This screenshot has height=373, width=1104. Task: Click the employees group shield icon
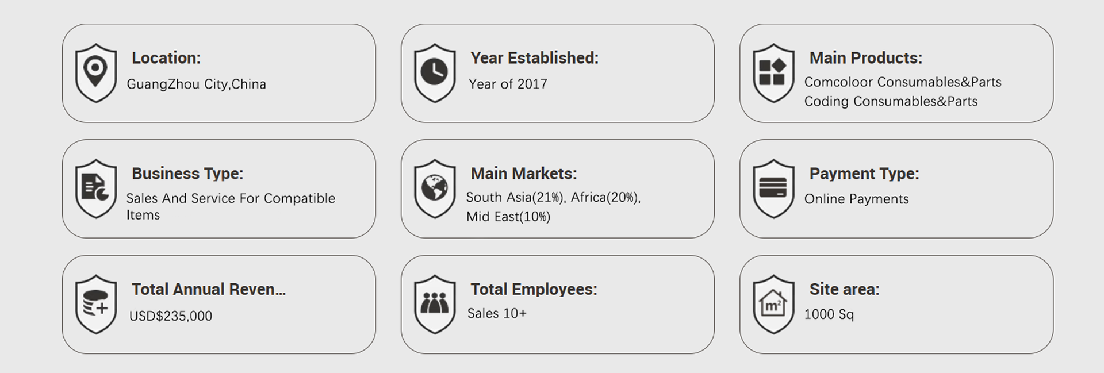(x=435, y=304)
